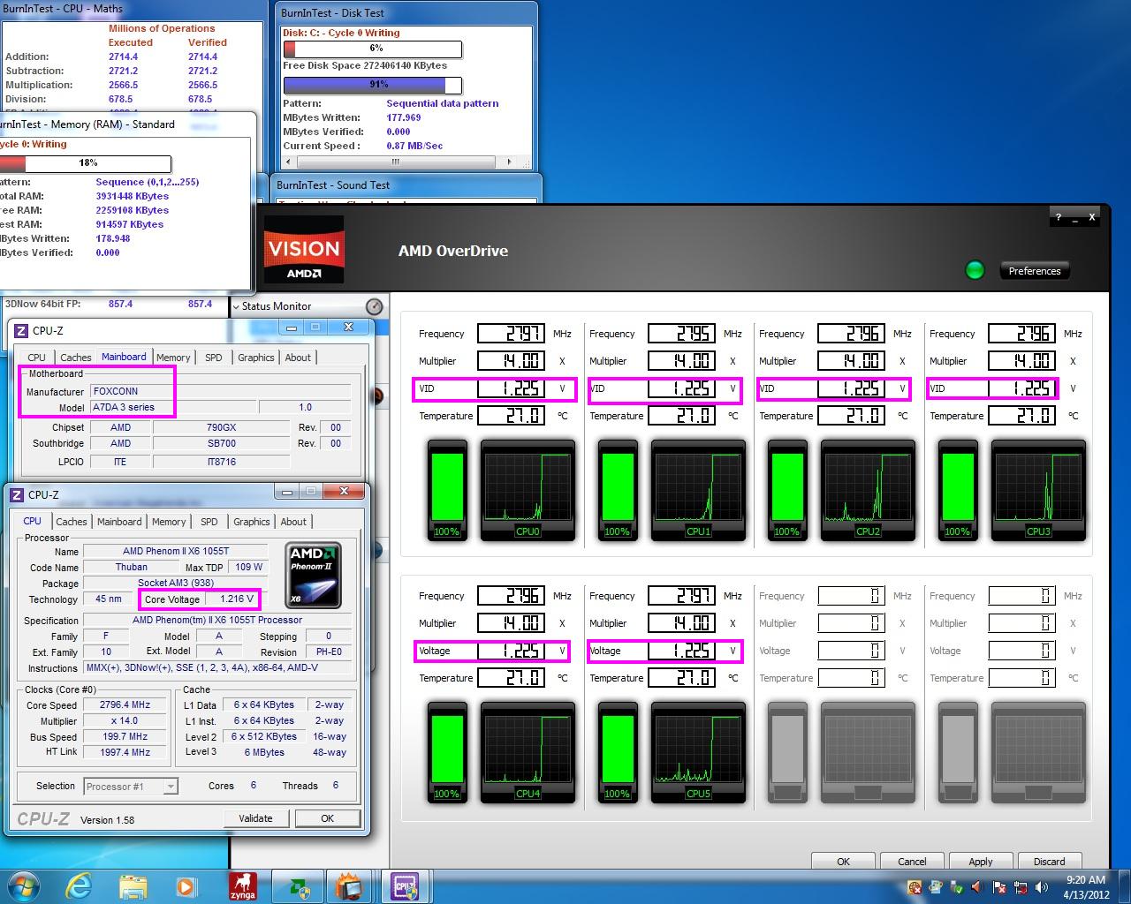Screen dimensions: 1131x904
Task: Click the Sequential data pattern text
Action: [x=443, y=103]
